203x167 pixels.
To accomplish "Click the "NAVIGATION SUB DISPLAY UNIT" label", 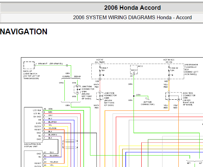I will [32, 145].
